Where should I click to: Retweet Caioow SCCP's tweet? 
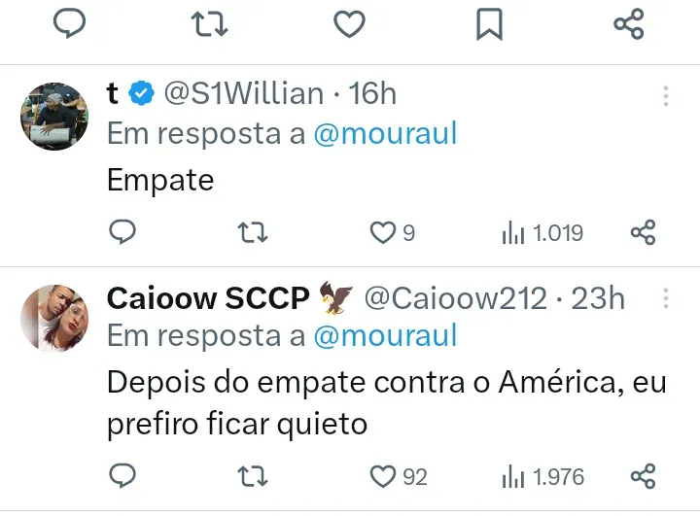[253, 477]
